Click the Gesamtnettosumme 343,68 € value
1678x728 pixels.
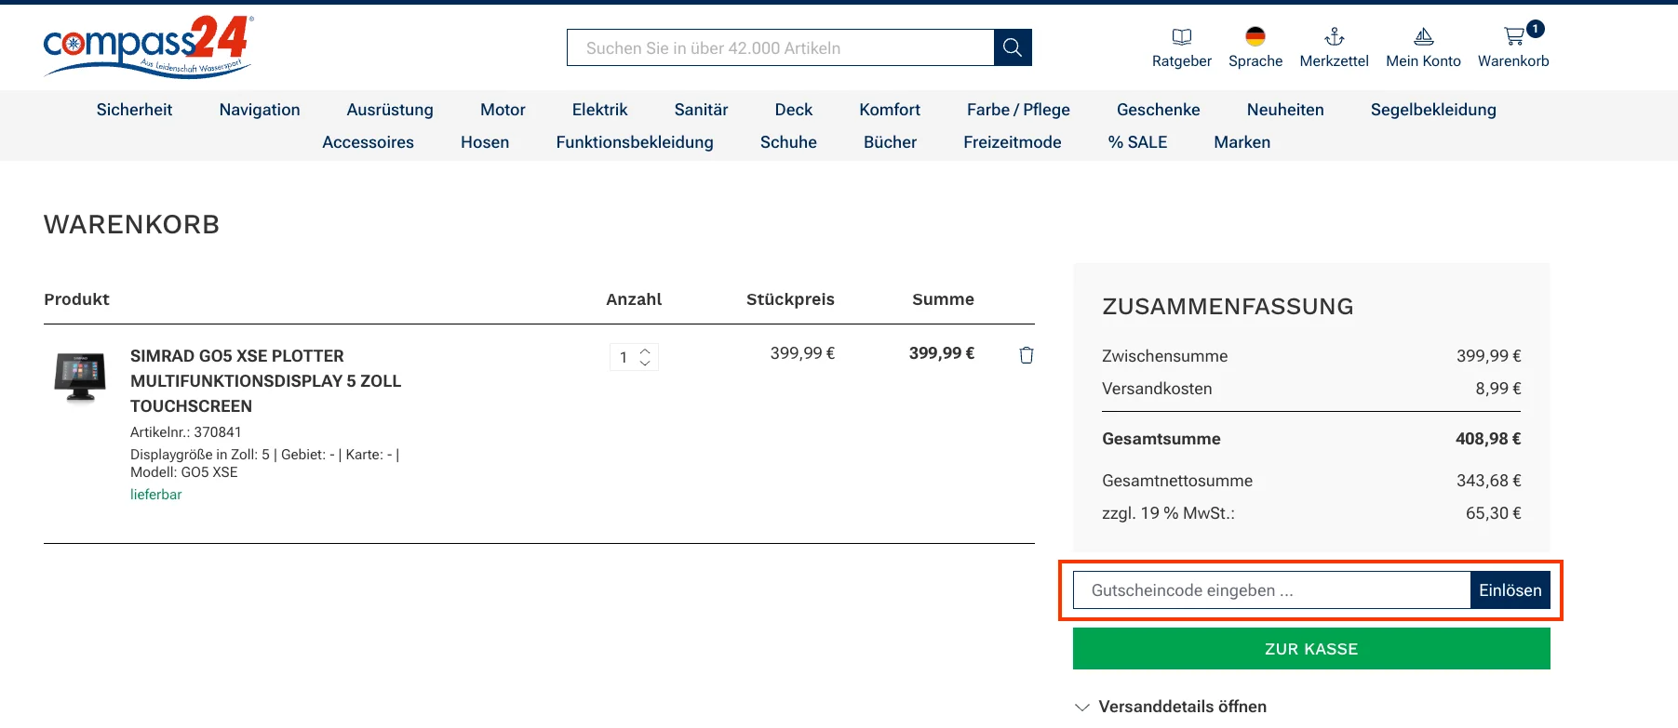click(x=1489, y=481)
